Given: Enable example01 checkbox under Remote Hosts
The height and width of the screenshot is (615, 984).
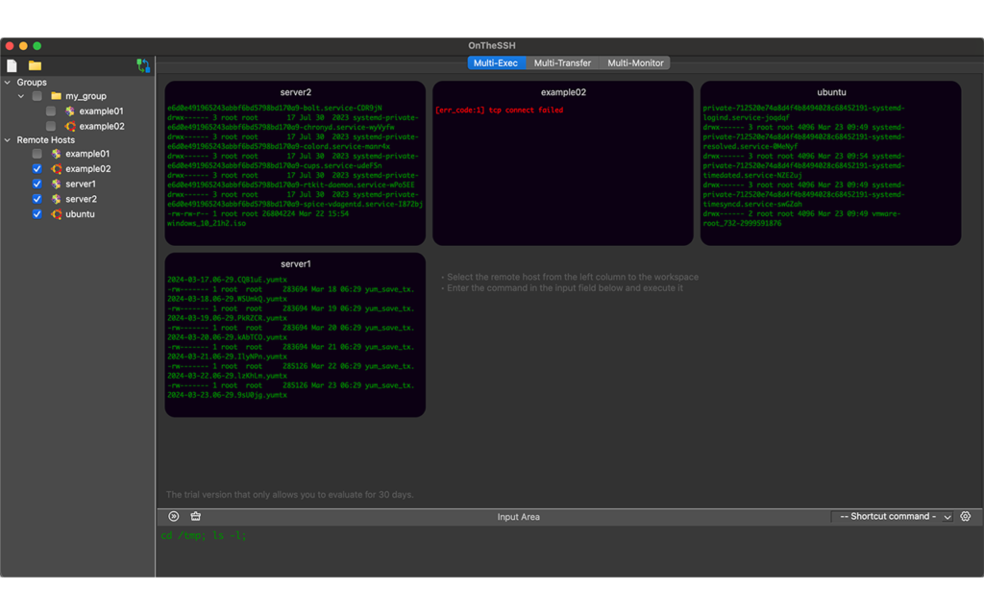Looking at the screenshot, I should (x=37, y=154).
